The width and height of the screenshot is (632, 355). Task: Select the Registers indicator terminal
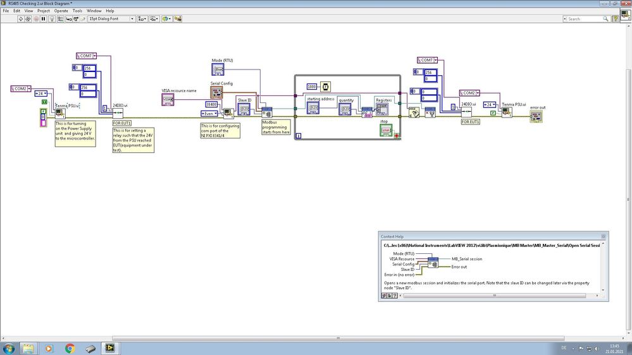[381, 109]
